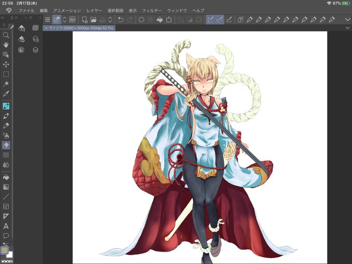Viewport: 352px width, 264px height.
Task: Open the フィルター menu
Action: click(152, 10)
